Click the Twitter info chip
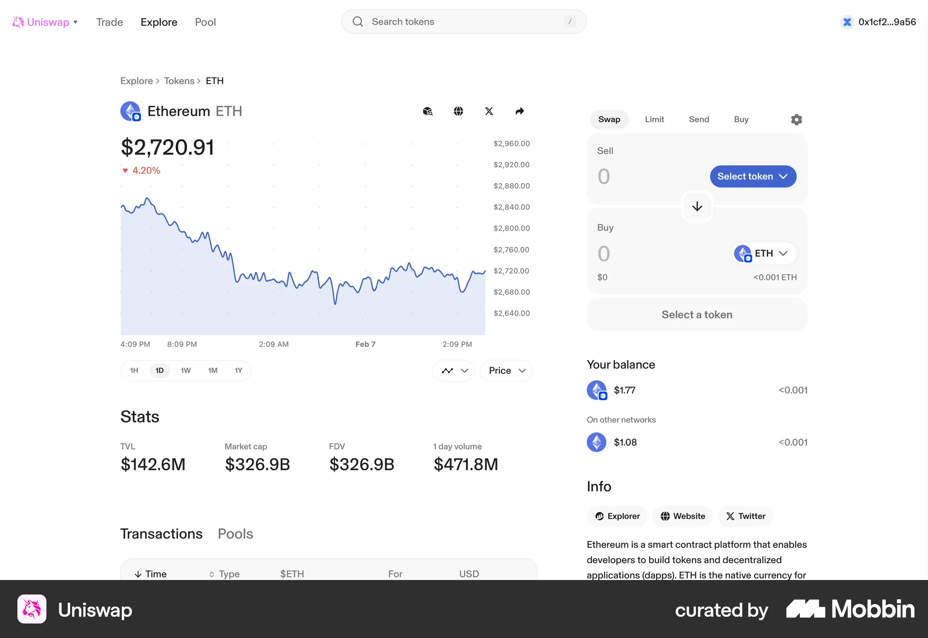 [745, 516]
